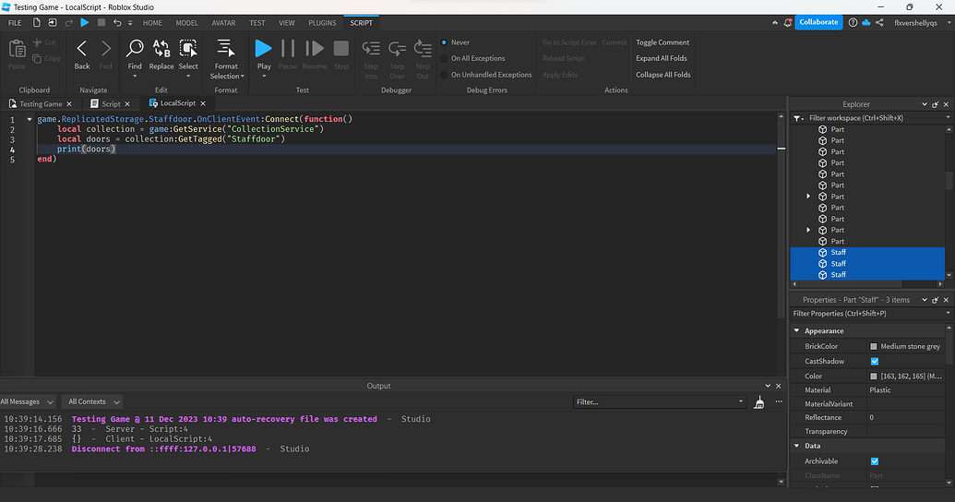Screen dimensions: 955x502
Task: Switch to the Script document tab
Action: pyautogui.click(x=110, y=103)
